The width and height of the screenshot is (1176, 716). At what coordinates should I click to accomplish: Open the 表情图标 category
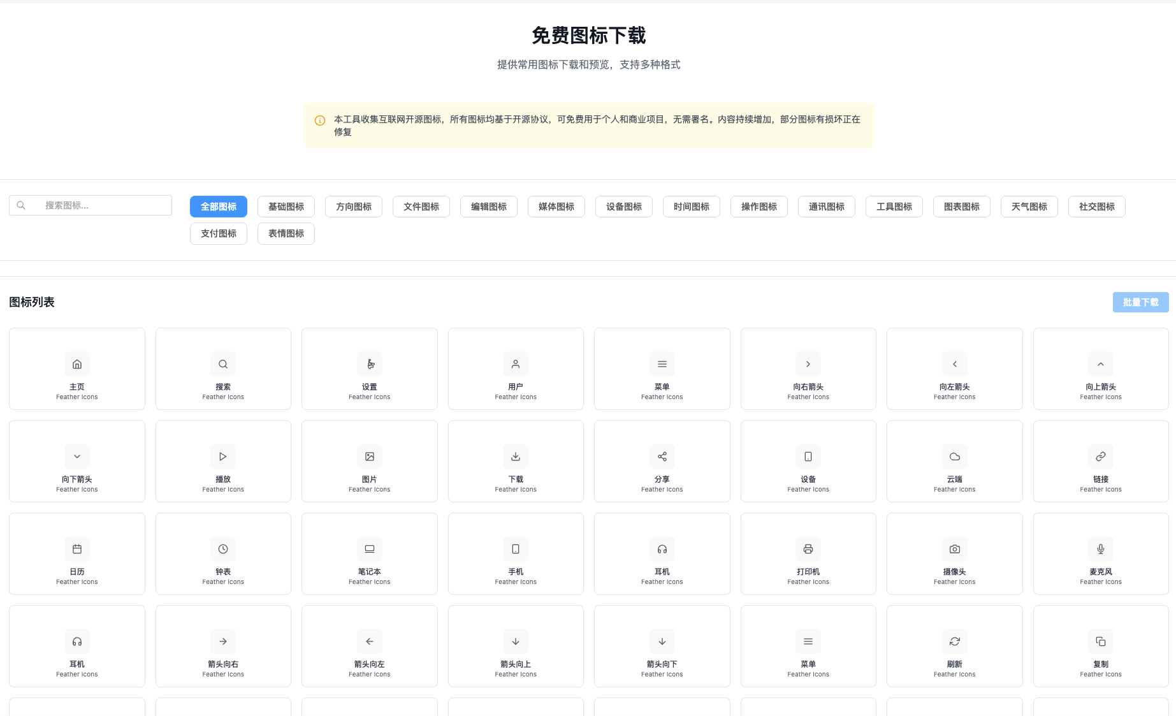[286, 233]
